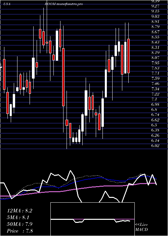Click the 8.91 price level label

[x=155, y=22]
